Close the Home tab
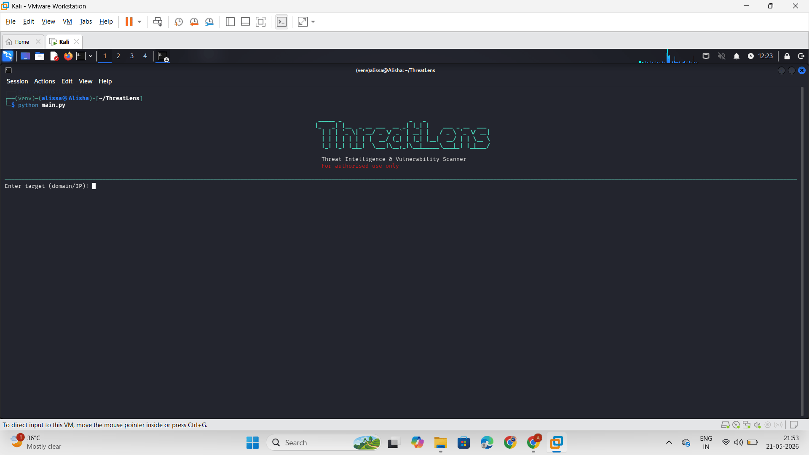This screenshot has width=809, height=455. 38,41
